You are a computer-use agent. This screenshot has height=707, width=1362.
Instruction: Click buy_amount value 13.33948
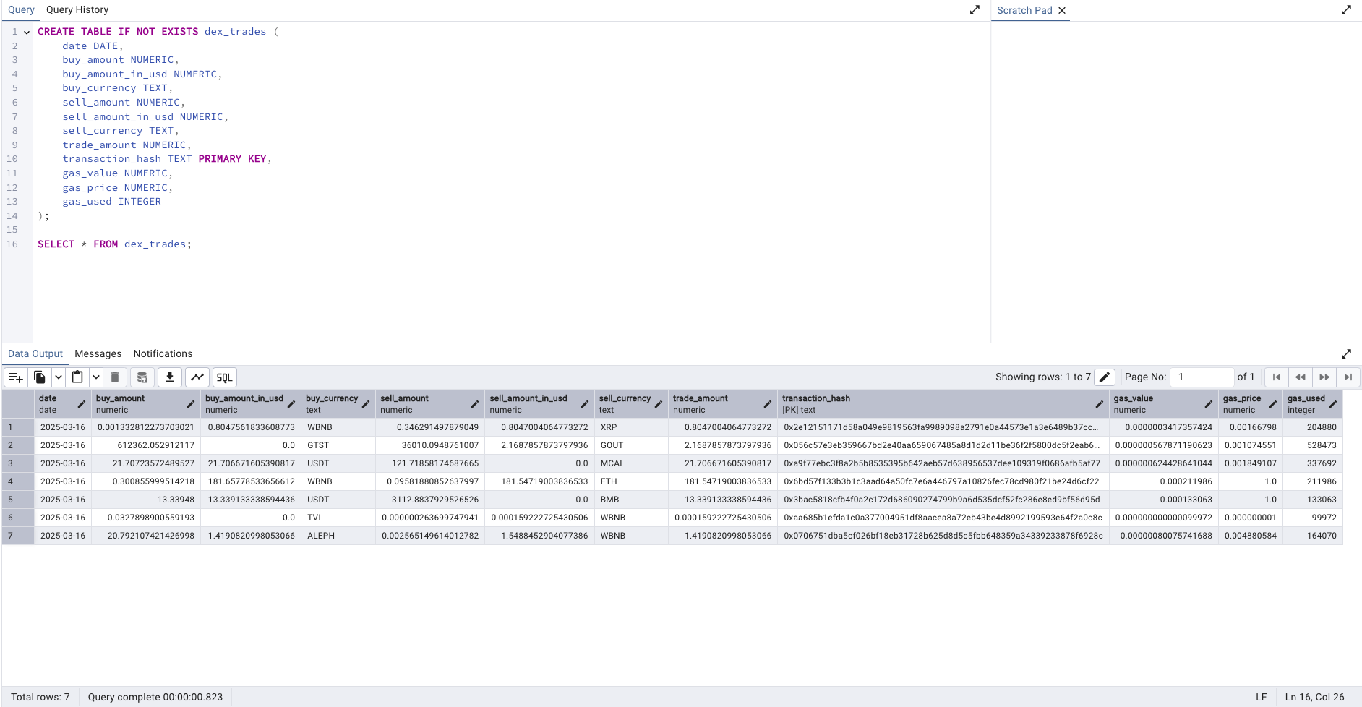145,500
